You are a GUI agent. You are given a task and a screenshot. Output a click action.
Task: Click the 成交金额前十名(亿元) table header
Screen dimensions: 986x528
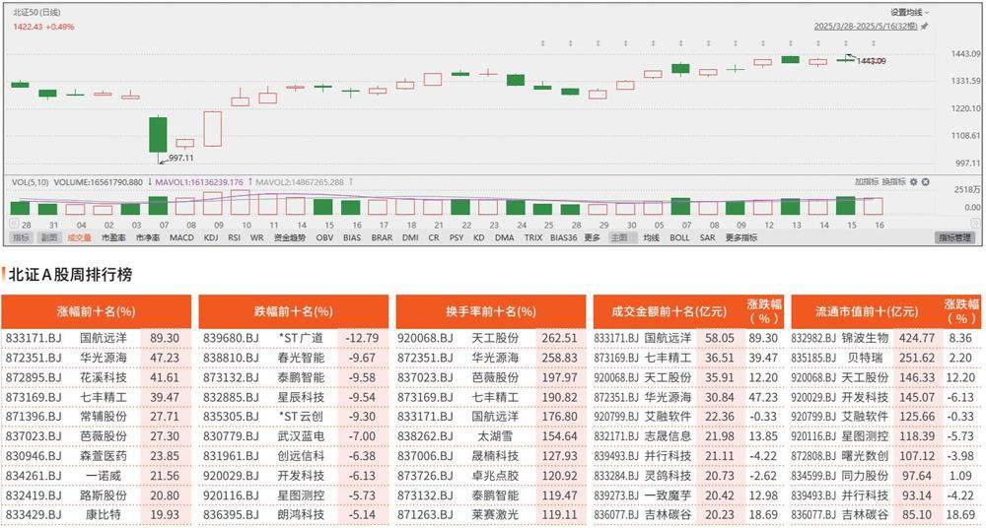click(x=669, y=311)
